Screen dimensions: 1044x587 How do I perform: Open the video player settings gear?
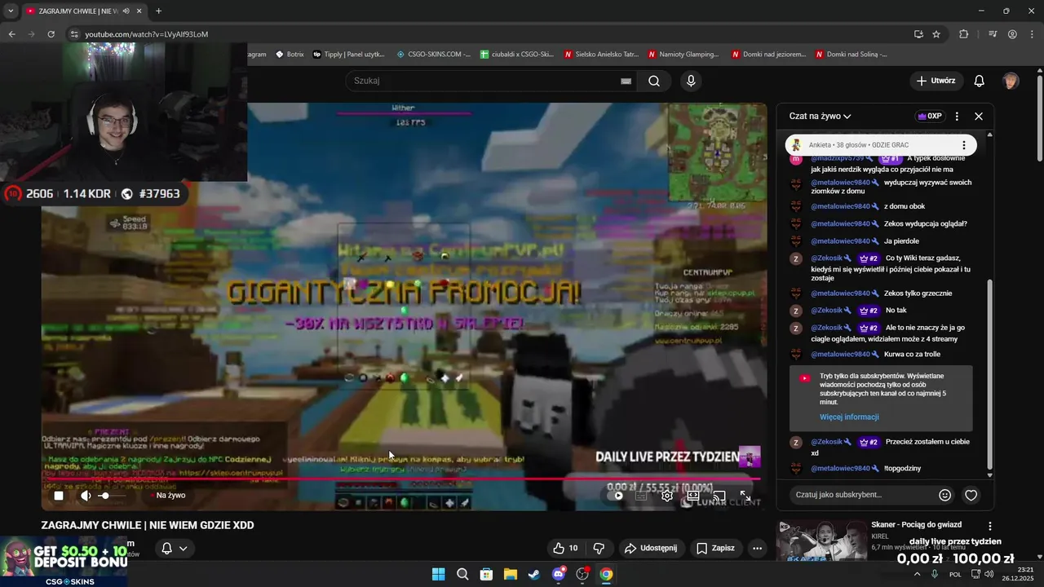[x=667, y=495]
